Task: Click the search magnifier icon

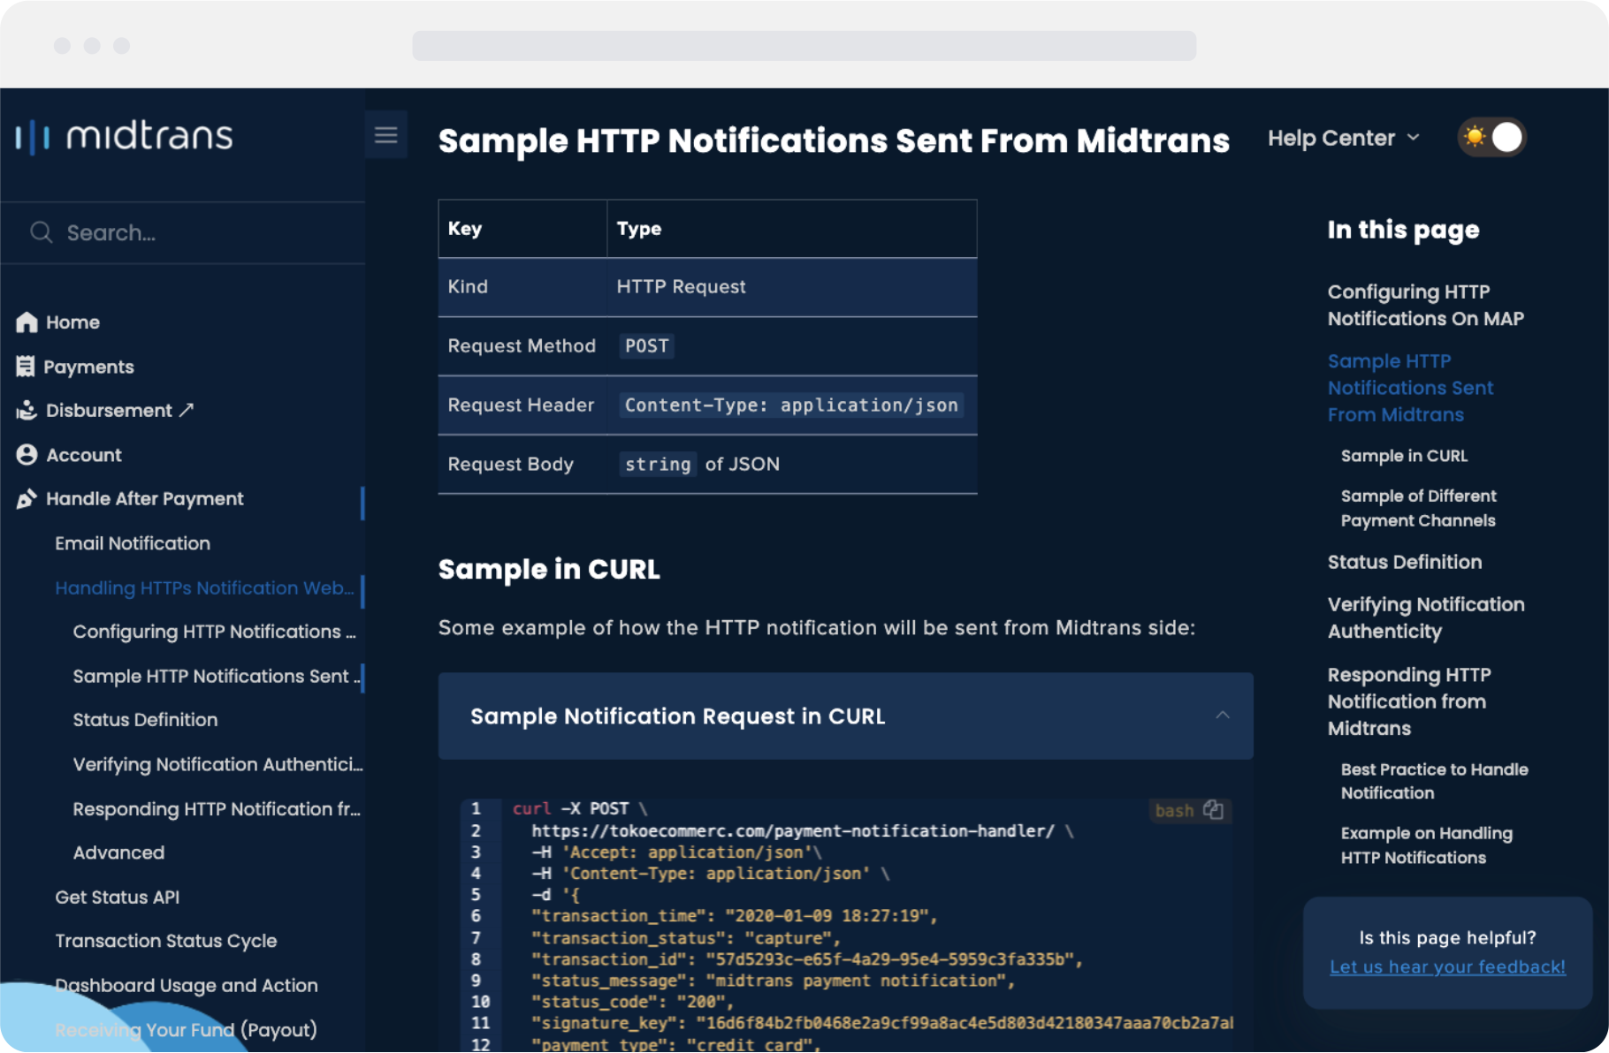Action: (x=41, y=232)
